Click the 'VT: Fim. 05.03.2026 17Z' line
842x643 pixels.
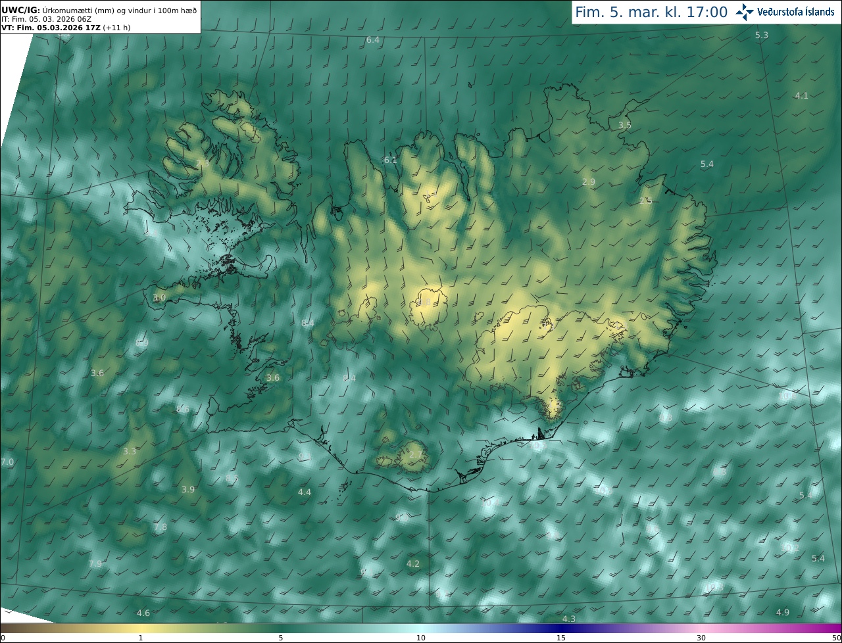coord(66,28)
